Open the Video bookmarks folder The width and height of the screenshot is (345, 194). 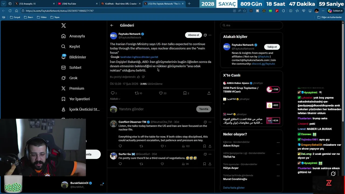[42, 17]
